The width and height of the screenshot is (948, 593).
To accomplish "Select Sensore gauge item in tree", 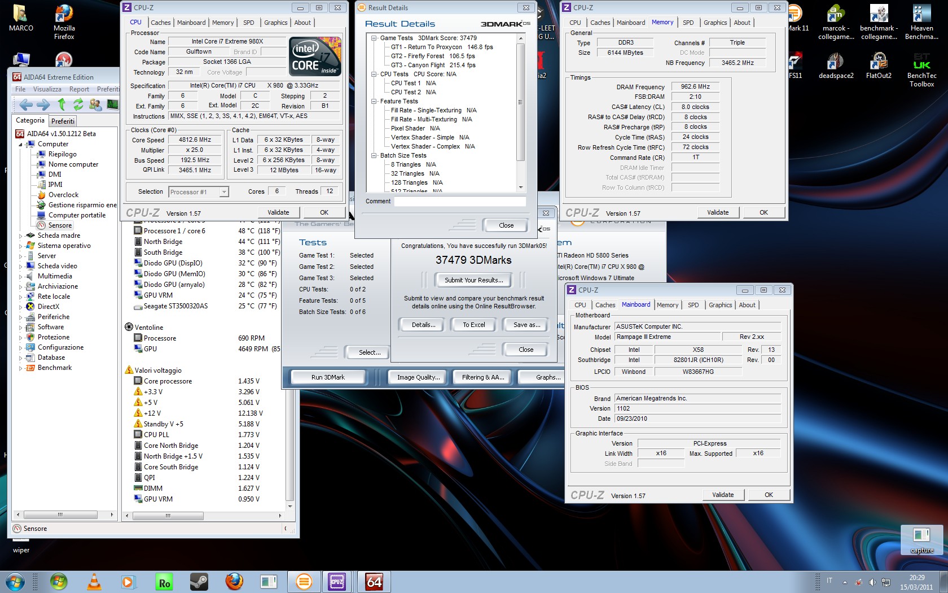I will coord(60,225).
